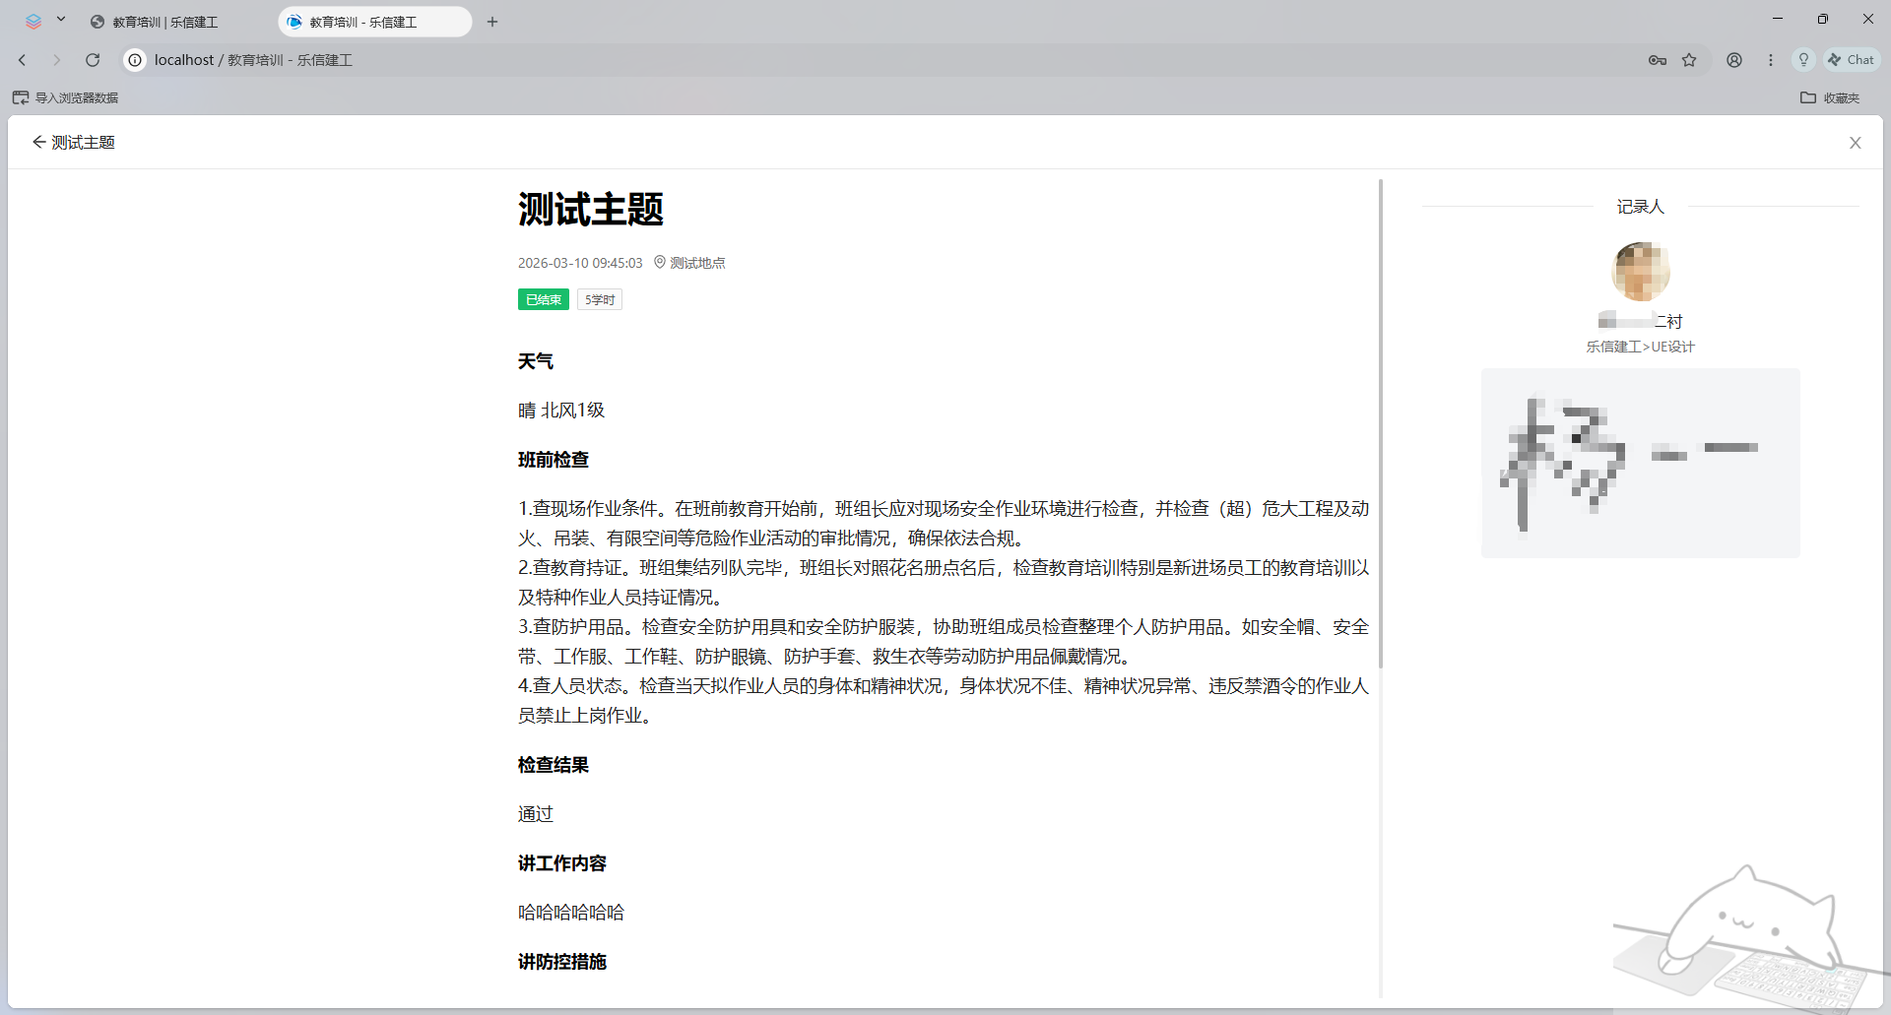Screen dimensions: 1891x1015
Task: Bookmark page using the star icon
Action: (x=1689, y=60)
